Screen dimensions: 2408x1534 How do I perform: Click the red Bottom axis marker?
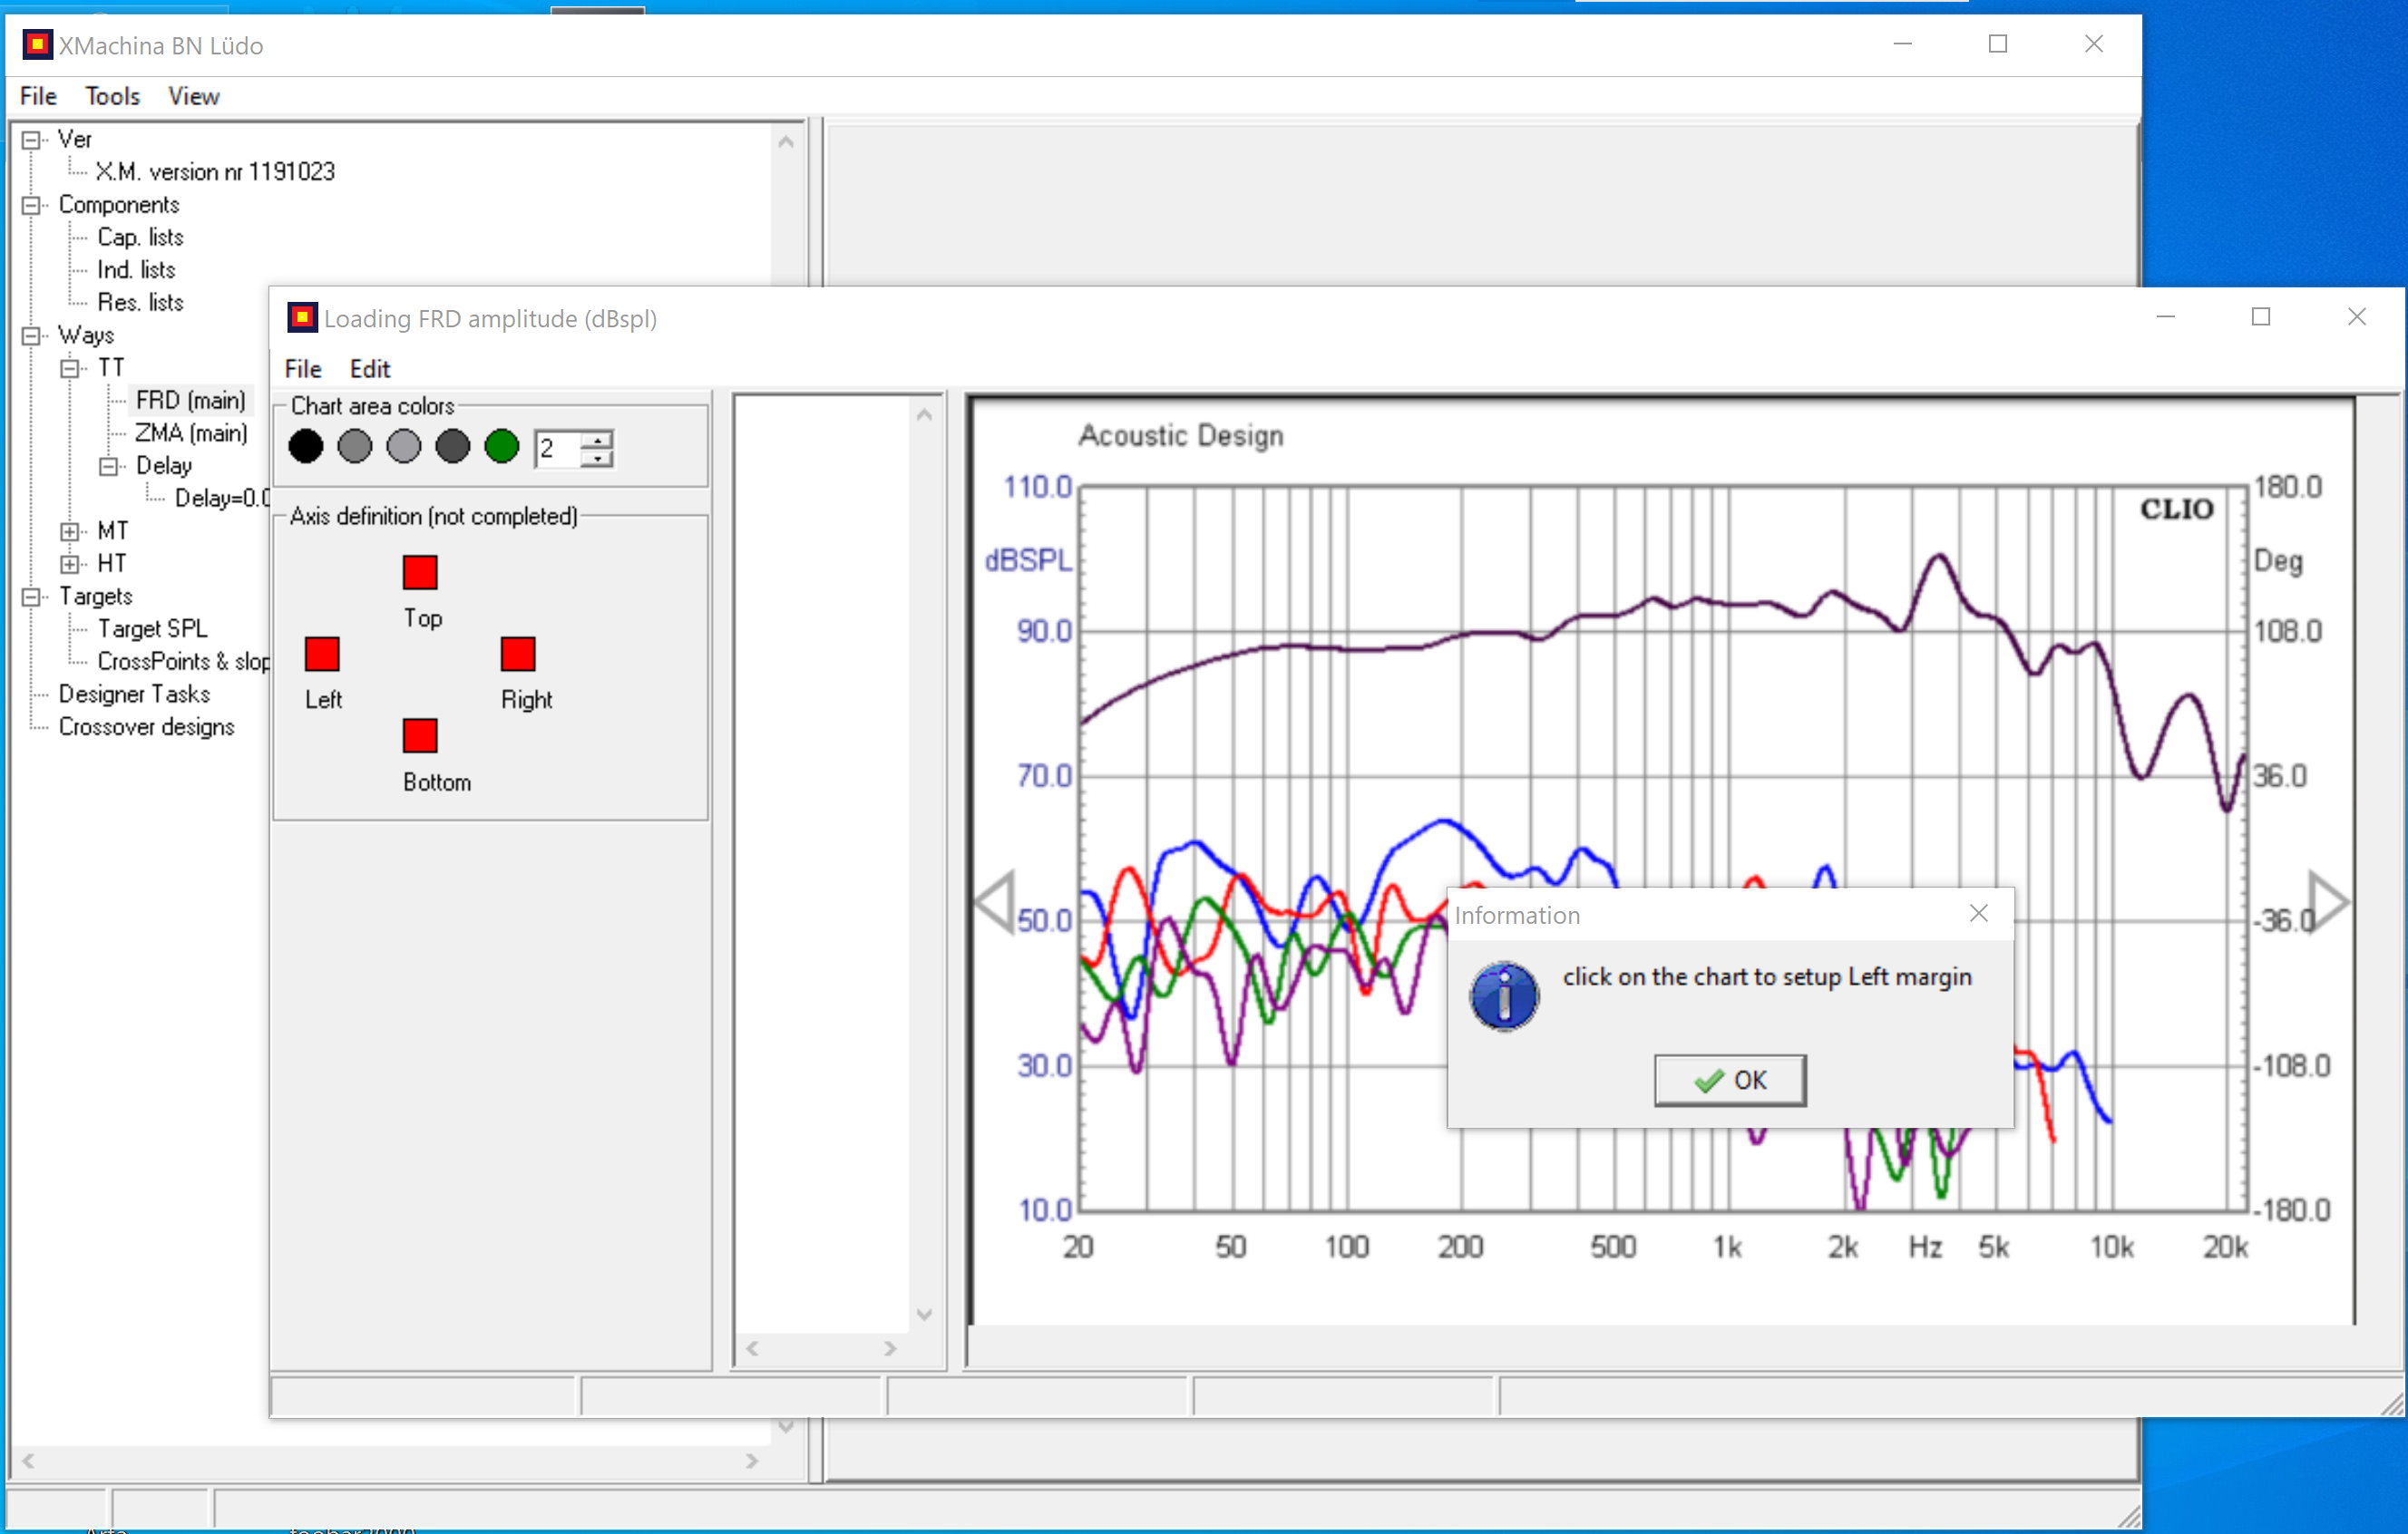point(420,736)
